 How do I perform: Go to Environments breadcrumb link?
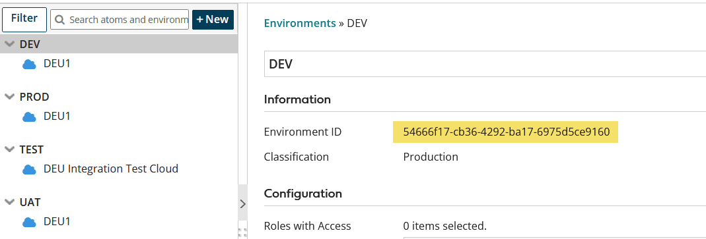[300, 23]
